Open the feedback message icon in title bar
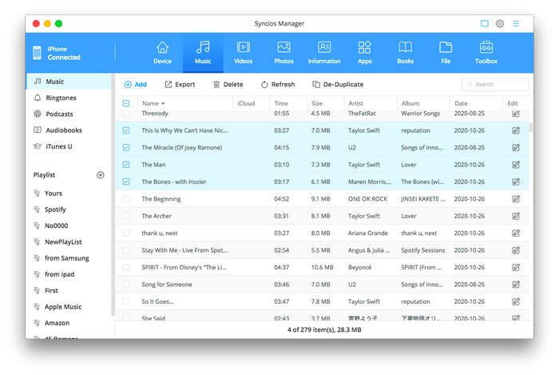This screenshot has height=375, width=559. pyautogui.click(x=484, y=23)
